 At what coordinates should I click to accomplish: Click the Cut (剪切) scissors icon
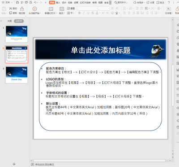tap(11, 9)
